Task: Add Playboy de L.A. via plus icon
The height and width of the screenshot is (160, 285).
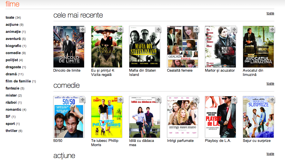Action: click(234, 100)
